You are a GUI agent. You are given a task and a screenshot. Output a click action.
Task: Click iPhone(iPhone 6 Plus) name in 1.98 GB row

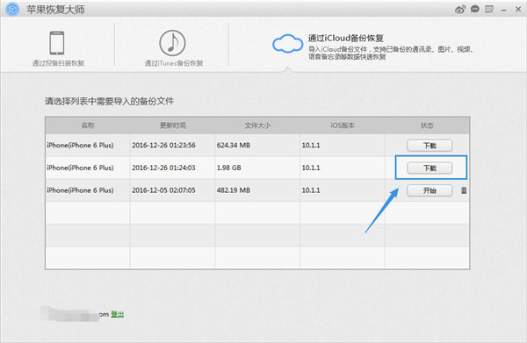click(x=80, y=168)
